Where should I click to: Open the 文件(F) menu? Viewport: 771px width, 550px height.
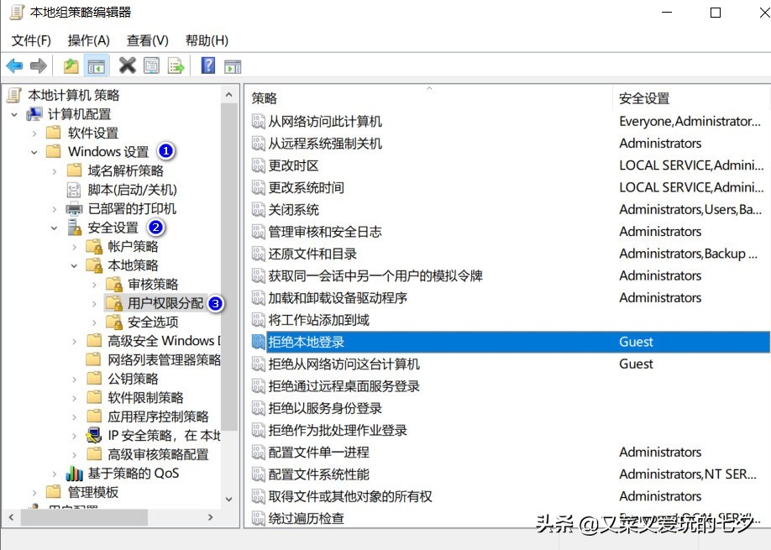(x=31, y=39)
